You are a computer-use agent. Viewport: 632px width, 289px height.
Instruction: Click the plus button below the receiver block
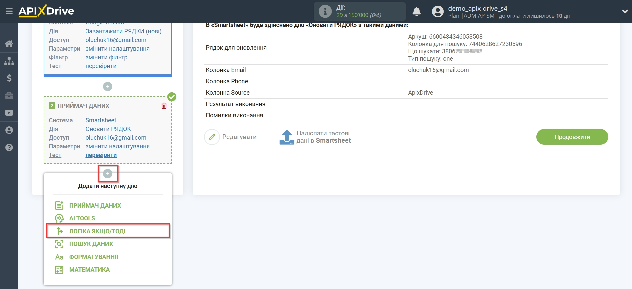click(x=108, y=174)
